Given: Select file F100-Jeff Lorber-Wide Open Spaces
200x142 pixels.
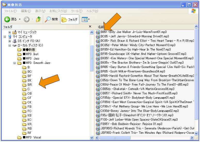Looking at the screenshot, I should click(x=139, y=120).
